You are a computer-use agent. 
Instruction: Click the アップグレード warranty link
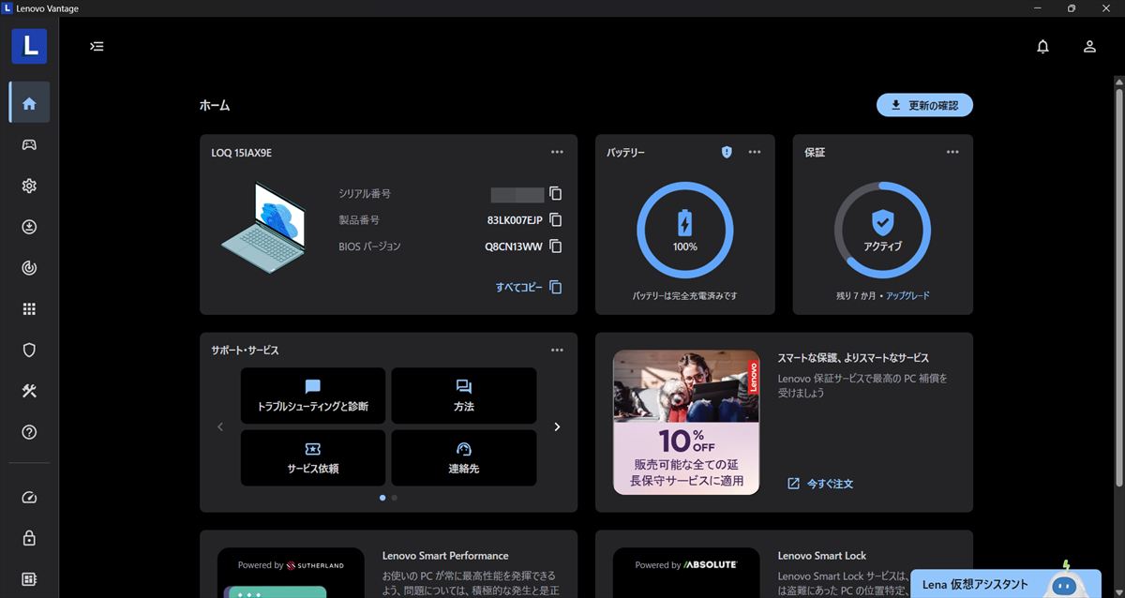[907, 295]
